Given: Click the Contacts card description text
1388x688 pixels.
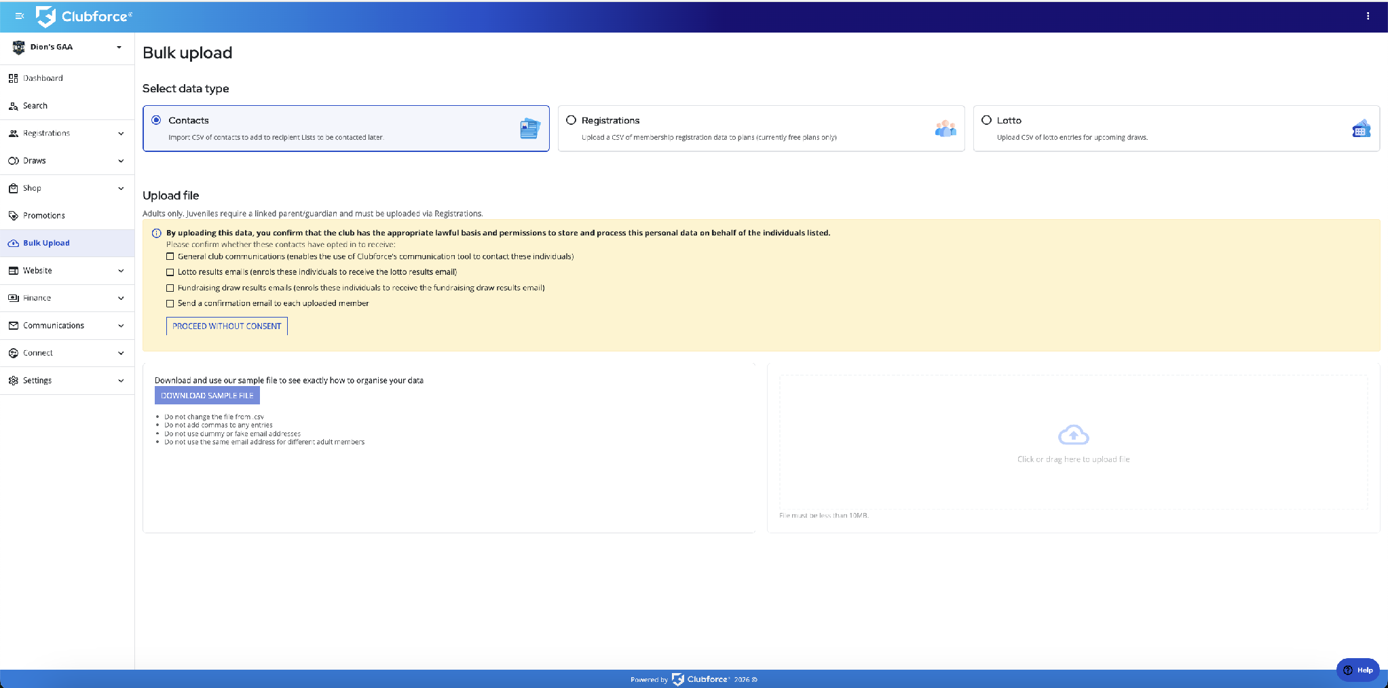Looking at the screenshot, I should click(x=276, y=137).
